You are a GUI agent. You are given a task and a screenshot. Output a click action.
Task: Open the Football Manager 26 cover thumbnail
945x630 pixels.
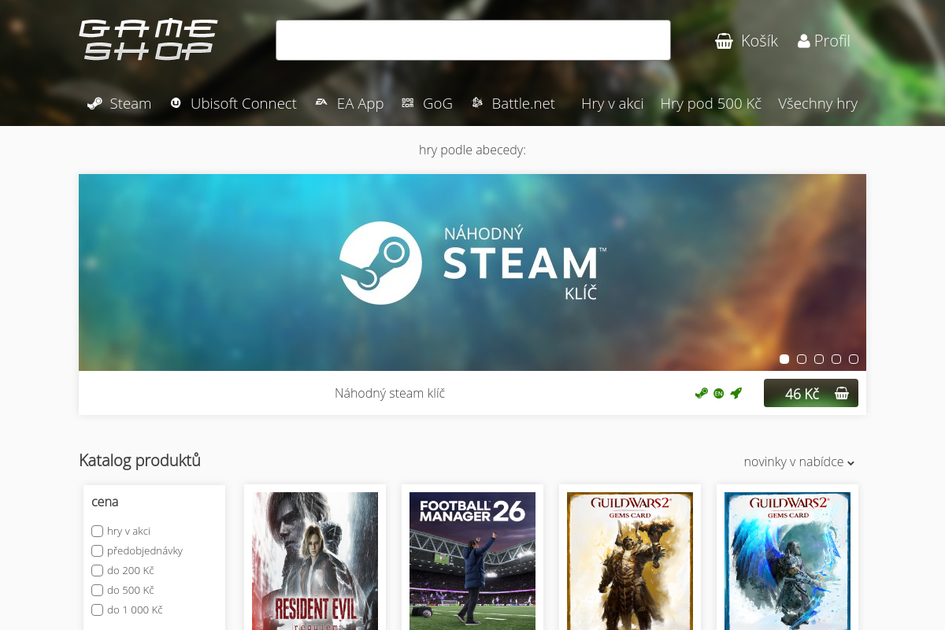[x=472, y=561]
